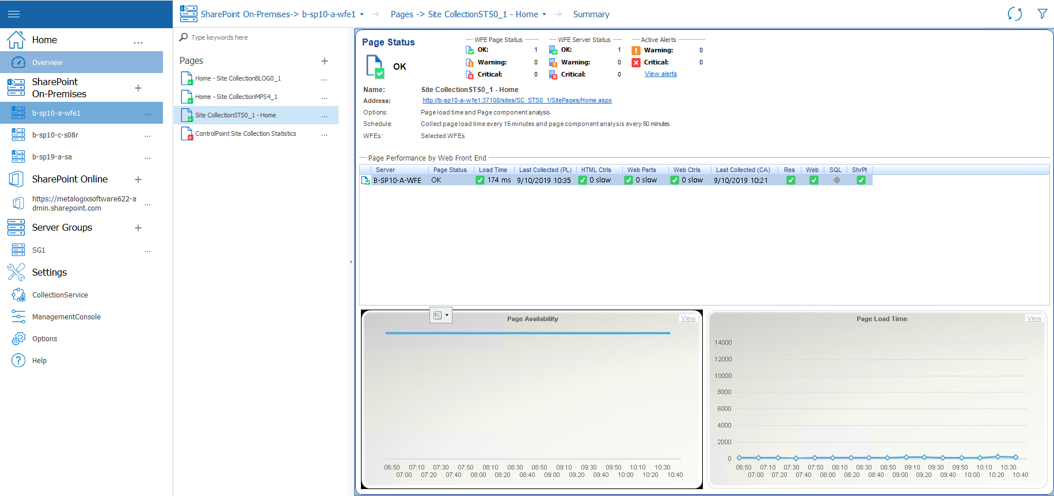Click SQL gray status indicator

coord(837,180)
